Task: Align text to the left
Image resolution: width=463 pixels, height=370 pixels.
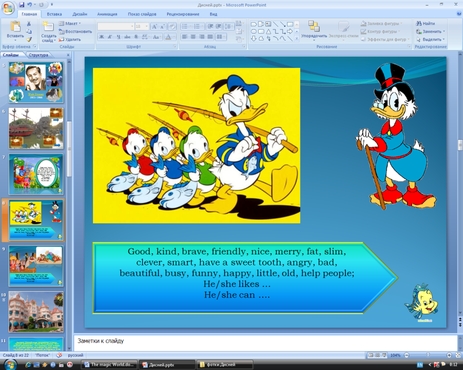Action: [x=184, y=37]
